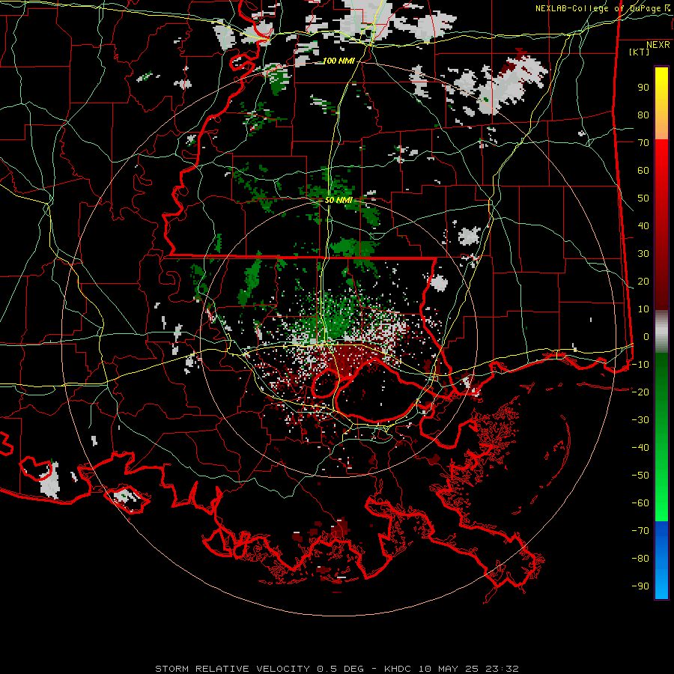Click the -10 value on velocity scale
Image resolution: width=674 pixels, height=674 pixels.
pyautogui.click(x=640, y=365)
